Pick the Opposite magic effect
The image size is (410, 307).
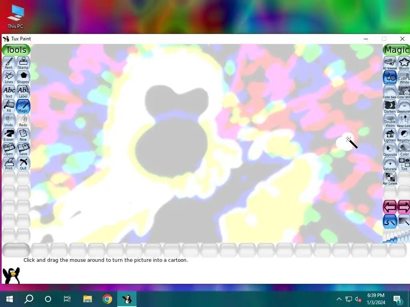tap(390, 150)
